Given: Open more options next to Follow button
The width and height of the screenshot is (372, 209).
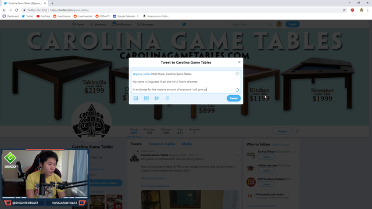Looking at the screenshot, I should (297, 131).
